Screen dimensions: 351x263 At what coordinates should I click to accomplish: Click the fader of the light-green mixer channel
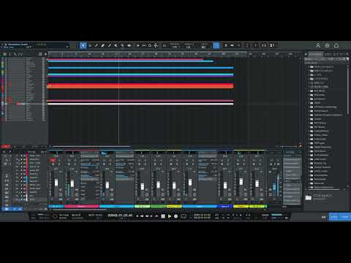[143, 187]
